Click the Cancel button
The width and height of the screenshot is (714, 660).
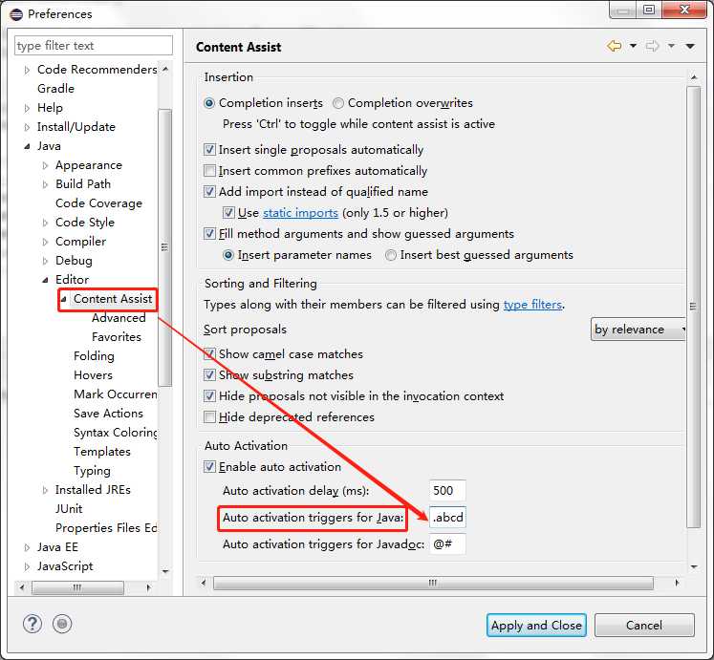[x=644, y=625]
